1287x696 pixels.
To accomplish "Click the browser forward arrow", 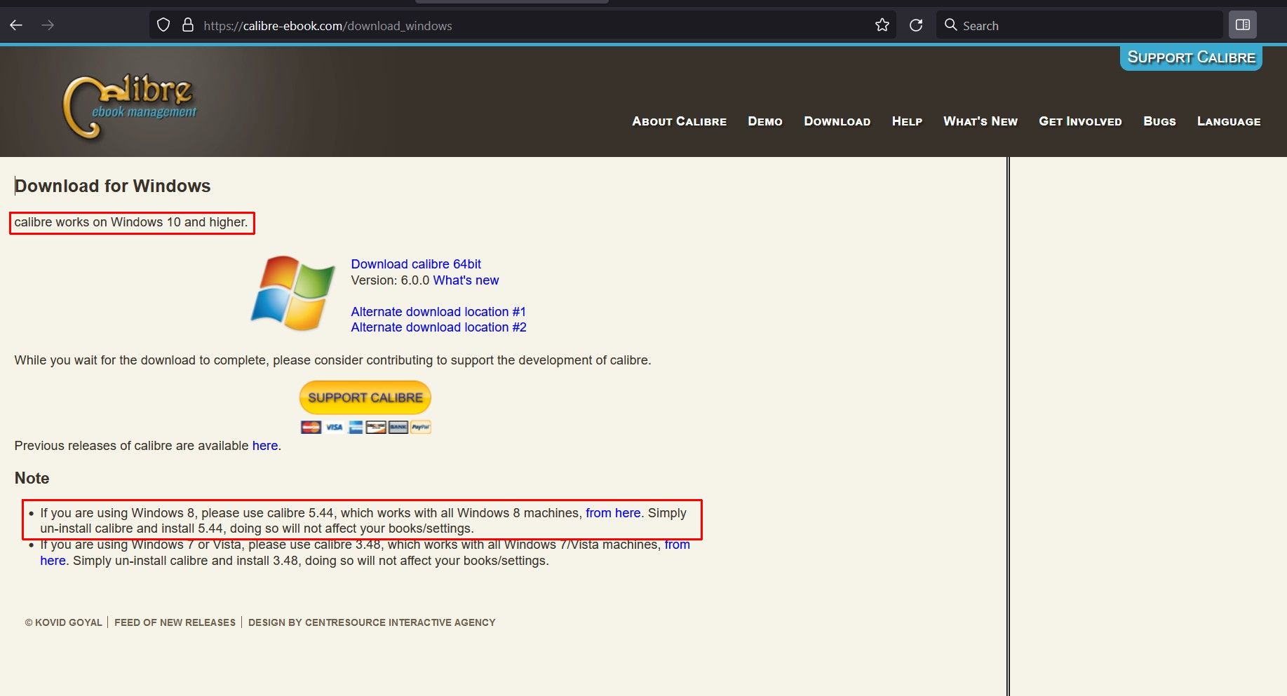I will (48, 25).
